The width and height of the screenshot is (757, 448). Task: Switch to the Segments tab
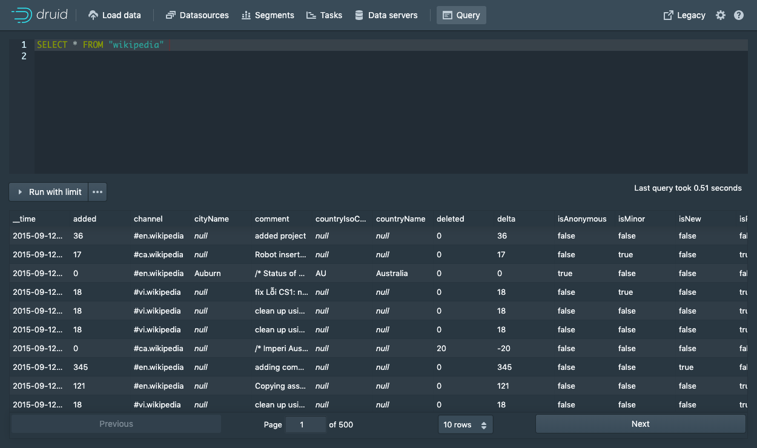(x=268, y=15)
